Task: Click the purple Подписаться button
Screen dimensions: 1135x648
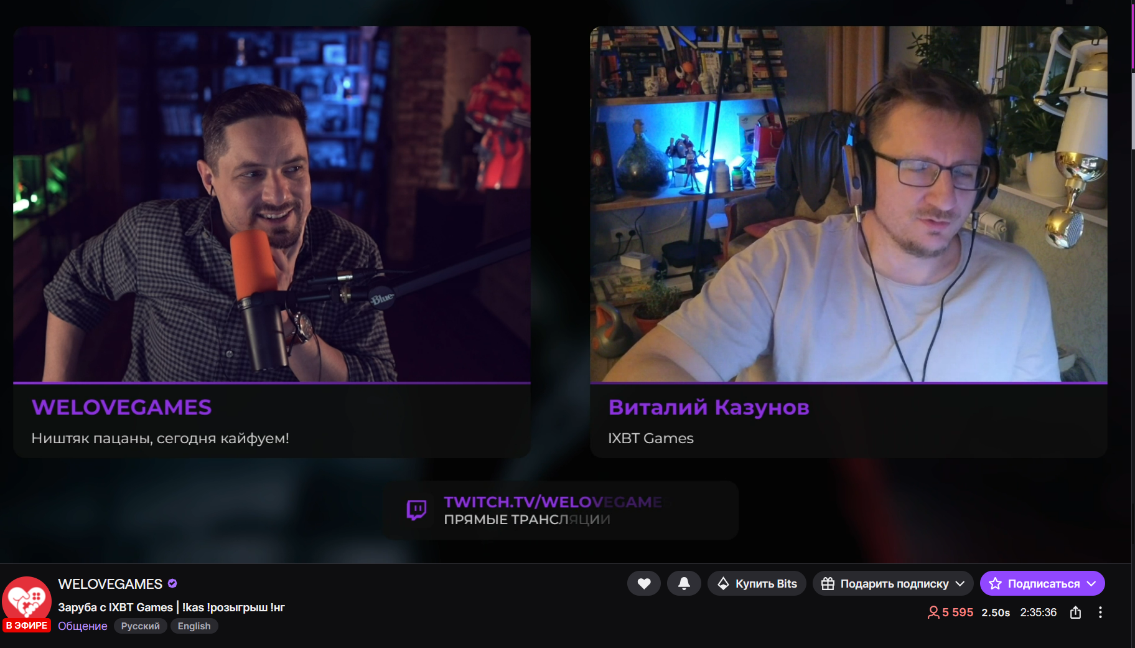Action: 1042,583
